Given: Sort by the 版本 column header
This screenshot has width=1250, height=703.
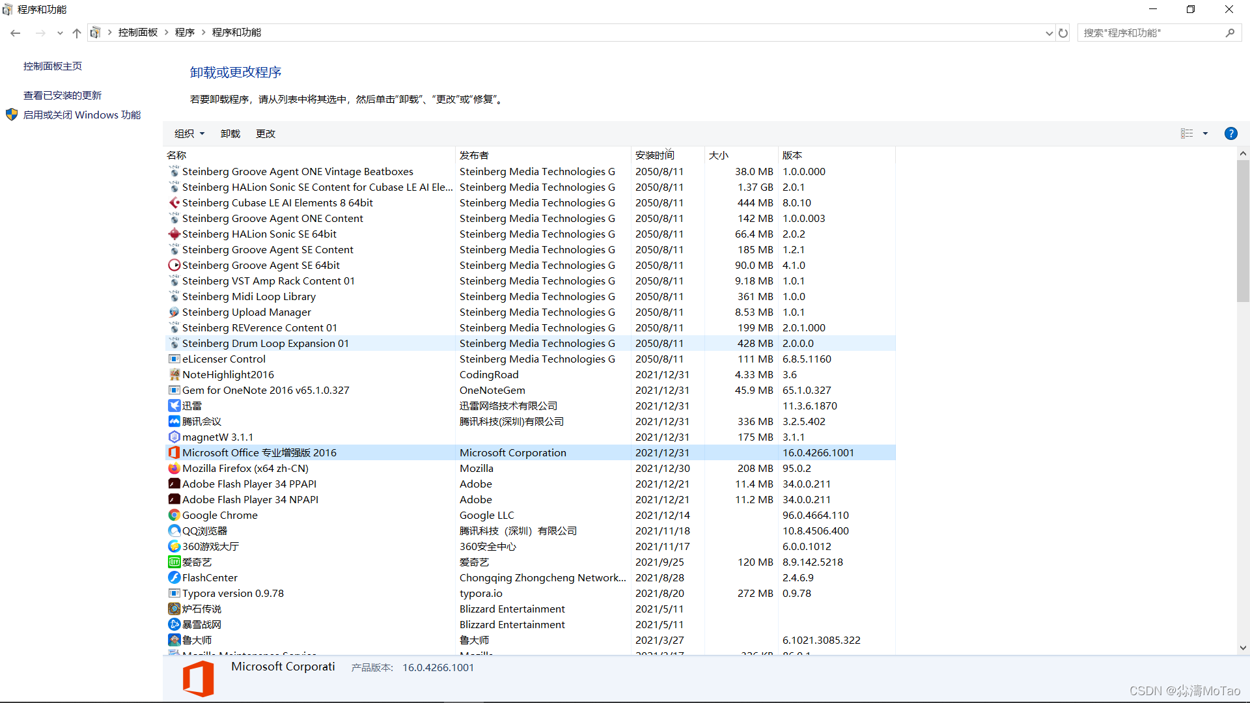Looking at the screenshot, I should [837, 155].
